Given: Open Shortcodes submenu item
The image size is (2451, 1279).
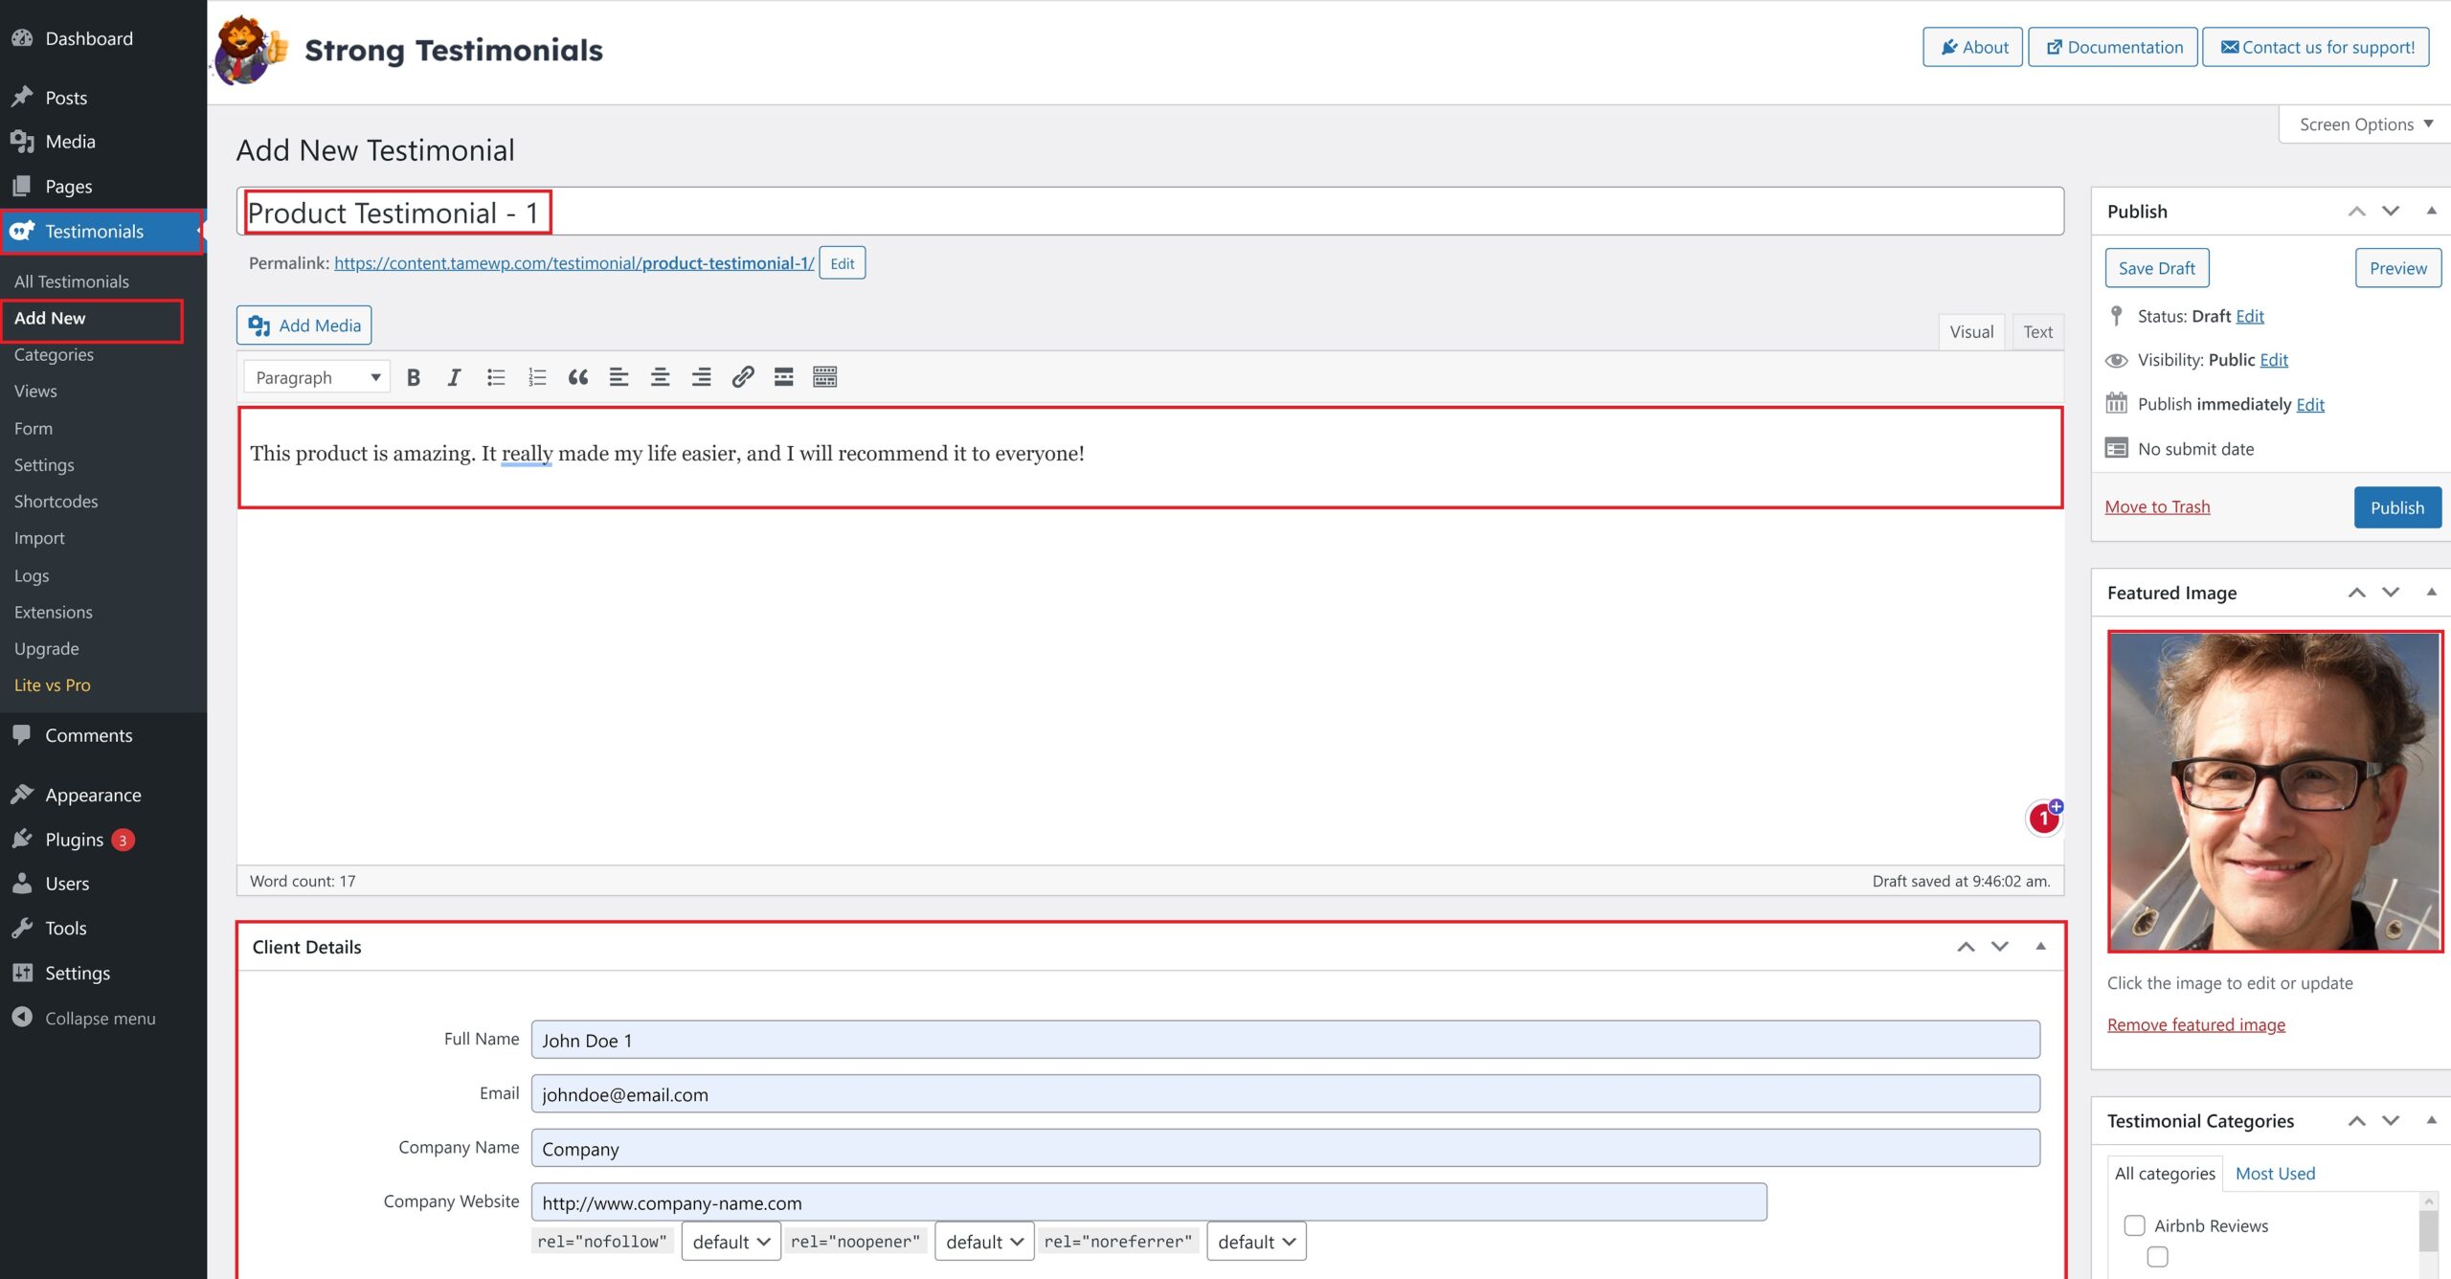Looking at the screenshot, I should tap(56, 502).
